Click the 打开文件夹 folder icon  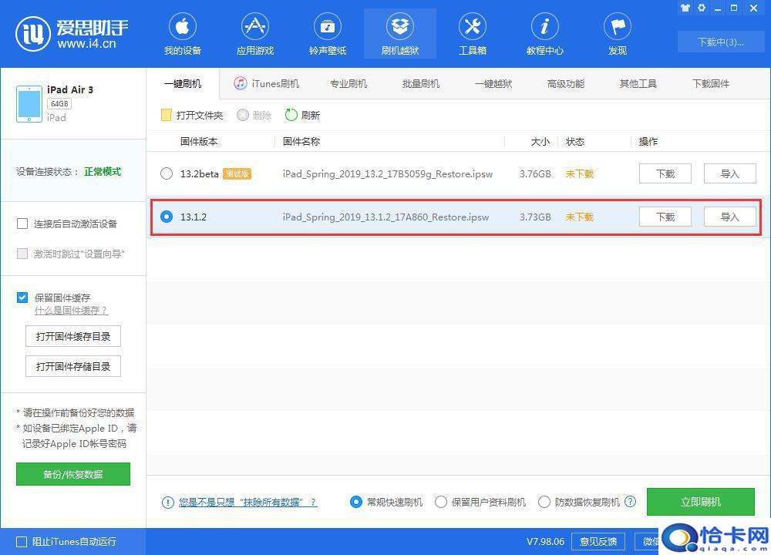167,115
